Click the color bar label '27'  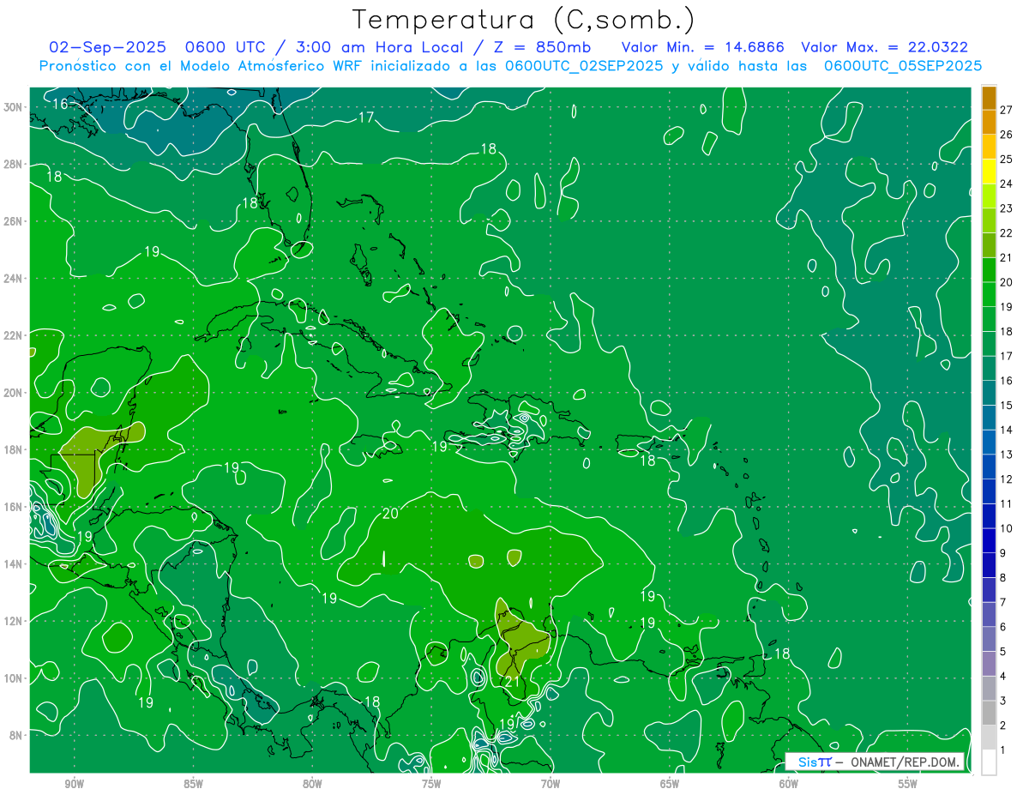(x=1007, y=109)
